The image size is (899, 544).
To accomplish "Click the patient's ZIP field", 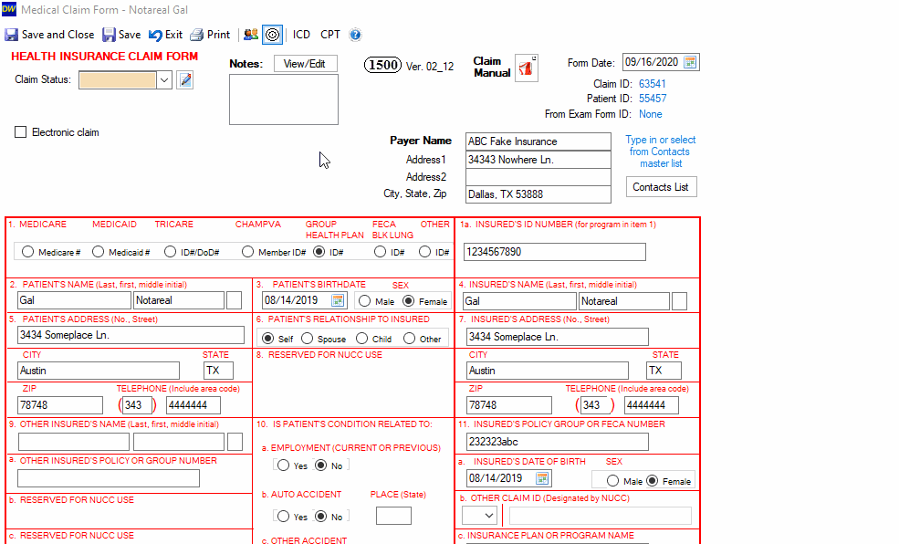I will pos(60,405).
